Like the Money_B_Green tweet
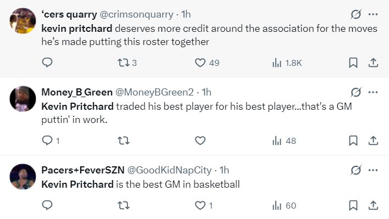Screen dimensions: 389x219 click(x=200, y=141)
